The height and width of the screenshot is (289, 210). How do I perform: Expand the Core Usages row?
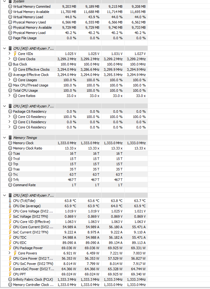10,80
